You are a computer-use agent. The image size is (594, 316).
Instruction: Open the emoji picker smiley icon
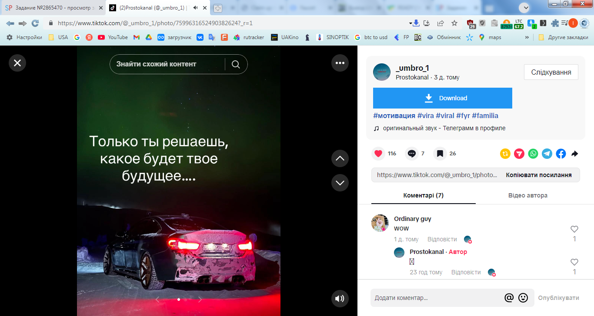pos(523,298)
